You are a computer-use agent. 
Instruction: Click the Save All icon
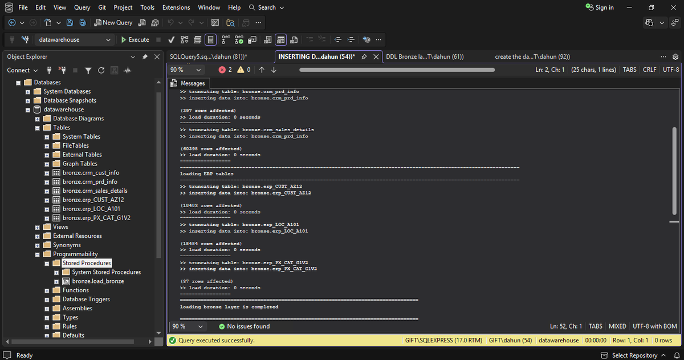tap(83, 23)
